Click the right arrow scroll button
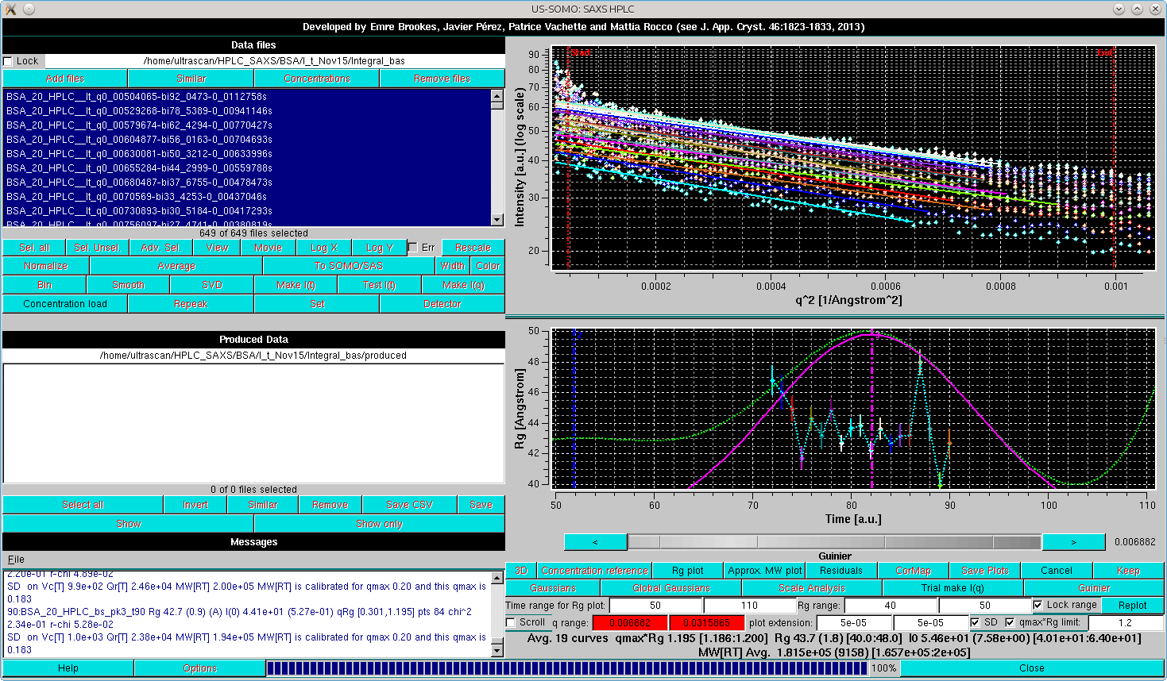 click(x=1073, y=542)
